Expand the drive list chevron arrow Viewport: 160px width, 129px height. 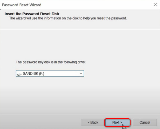(81, 73)
